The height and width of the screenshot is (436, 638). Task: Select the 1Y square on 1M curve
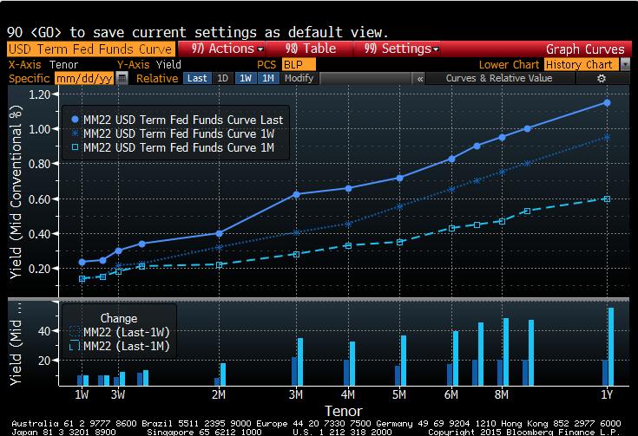pos(607,199)
